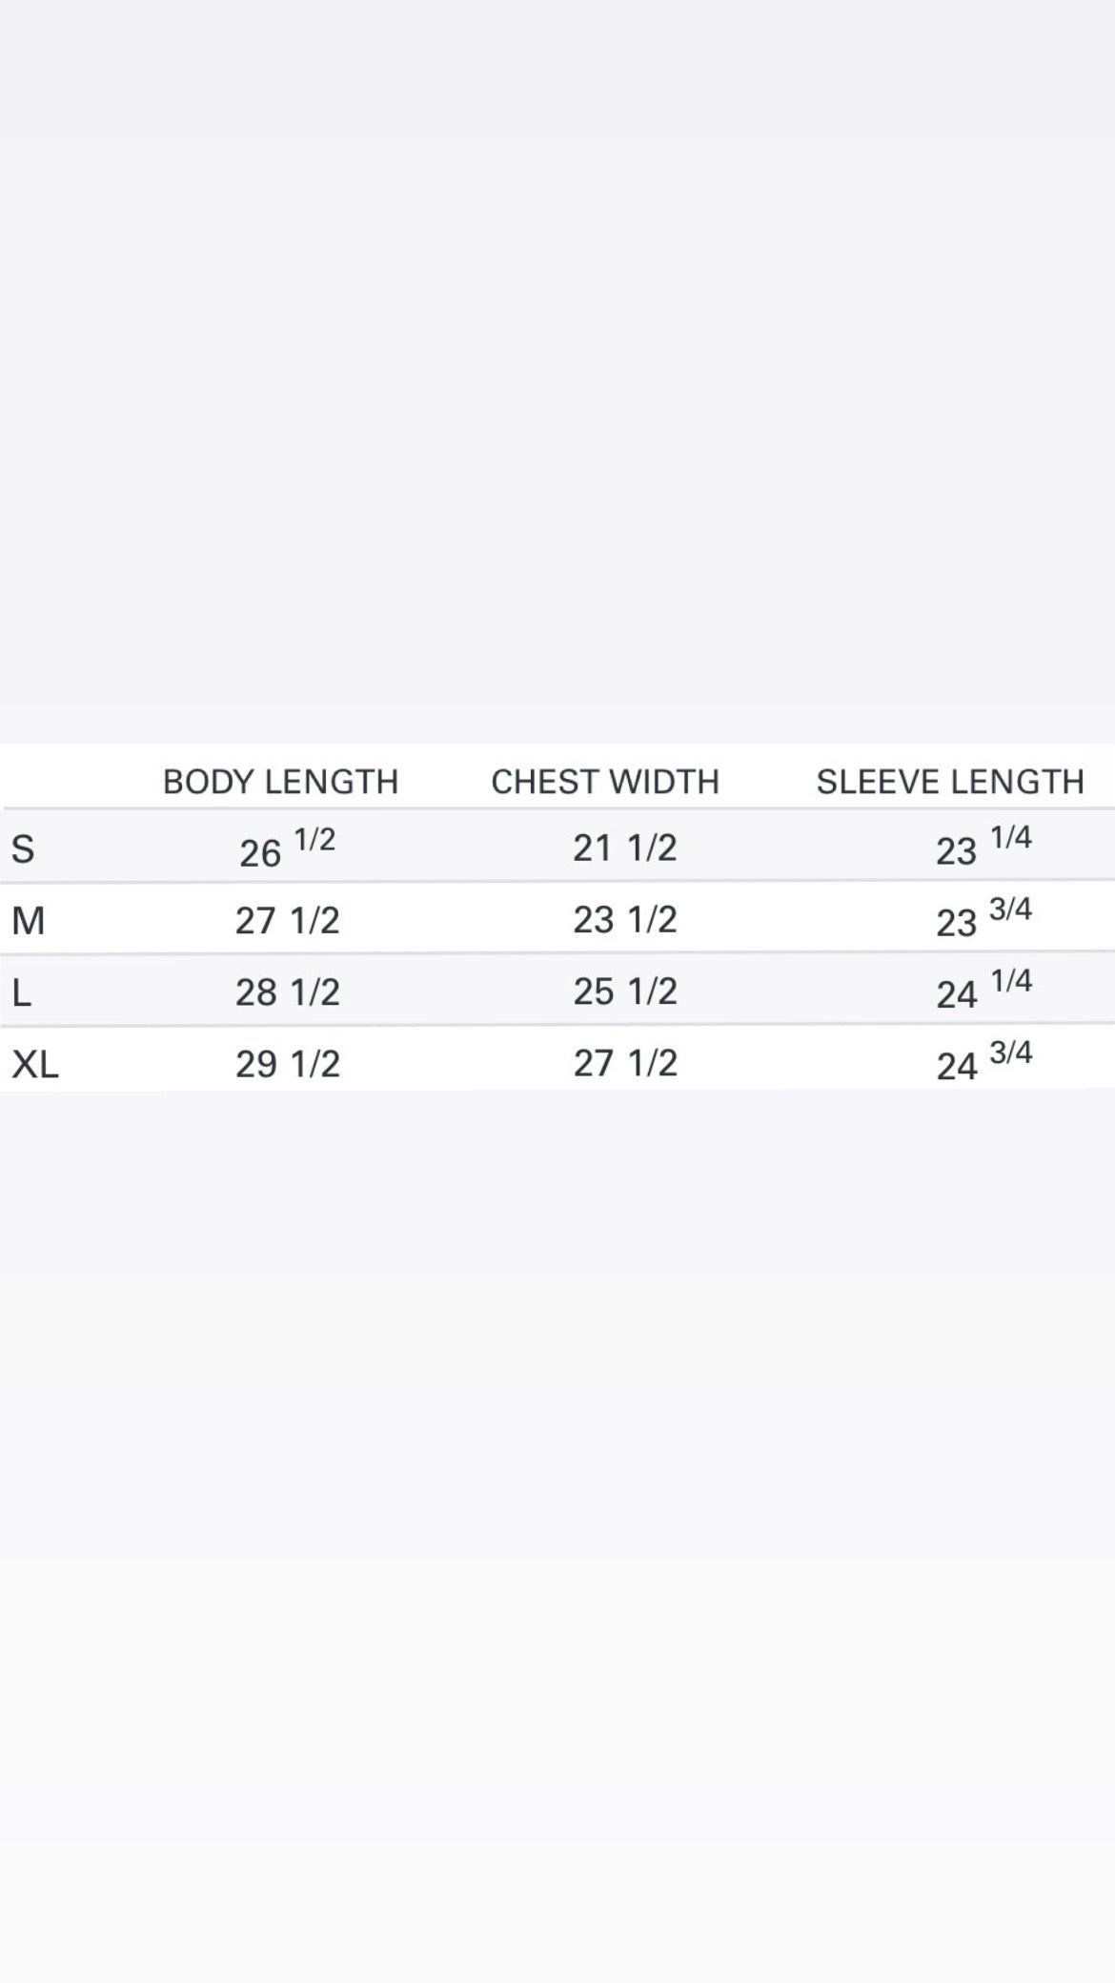Click chest width value 21 1/2

pos(624,848)
